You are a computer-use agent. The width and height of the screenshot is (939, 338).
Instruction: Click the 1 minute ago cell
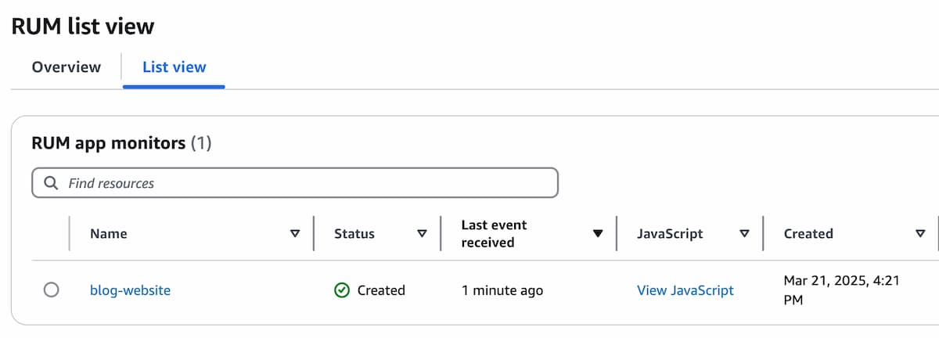click(502, 290)
